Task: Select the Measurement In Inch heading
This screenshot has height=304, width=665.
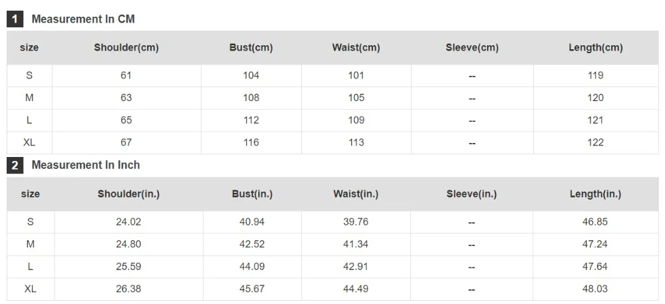Action: point(86,165)
